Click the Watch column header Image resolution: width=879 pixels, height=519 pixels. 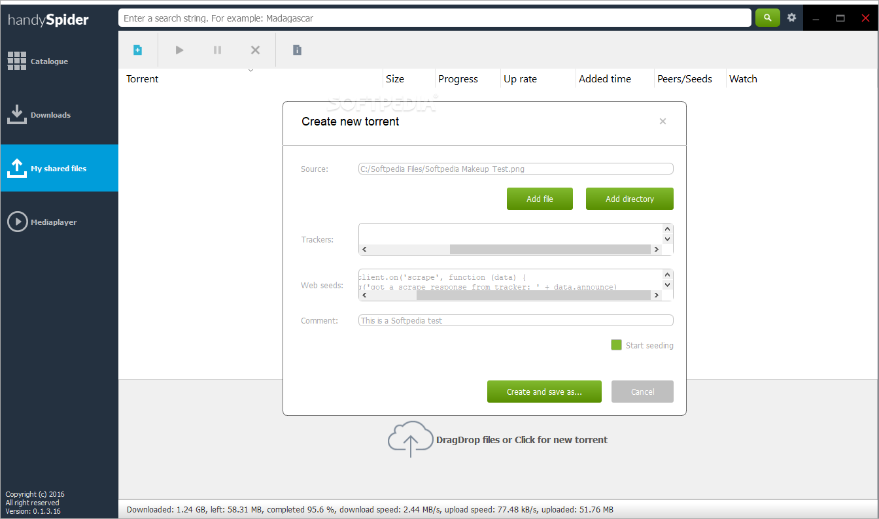(743, 79)
